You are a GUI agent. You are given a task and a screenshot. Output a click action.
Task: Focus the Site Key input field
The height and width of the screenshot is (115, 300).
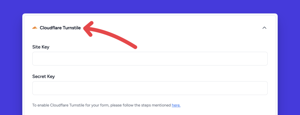(150, 59)
